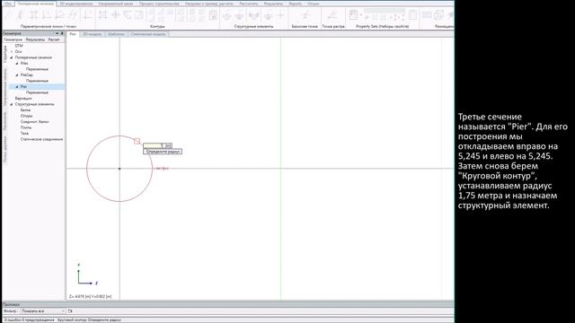This screenshot has height=323, width=575.
Task: Collapse the Структурные элементы tree node
Action: coord(12,104)
